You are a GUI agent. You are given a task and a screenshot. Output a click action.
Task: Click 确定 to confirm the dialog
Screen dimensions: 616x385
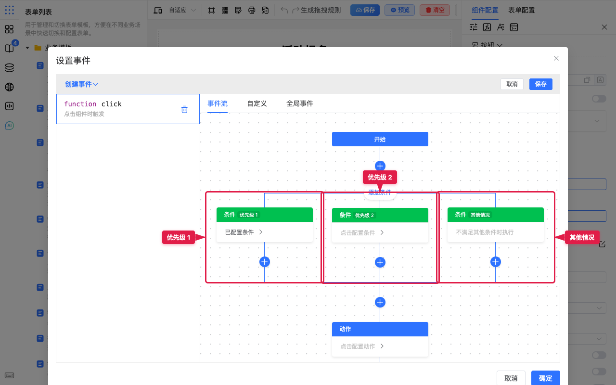tap(546, 378)
